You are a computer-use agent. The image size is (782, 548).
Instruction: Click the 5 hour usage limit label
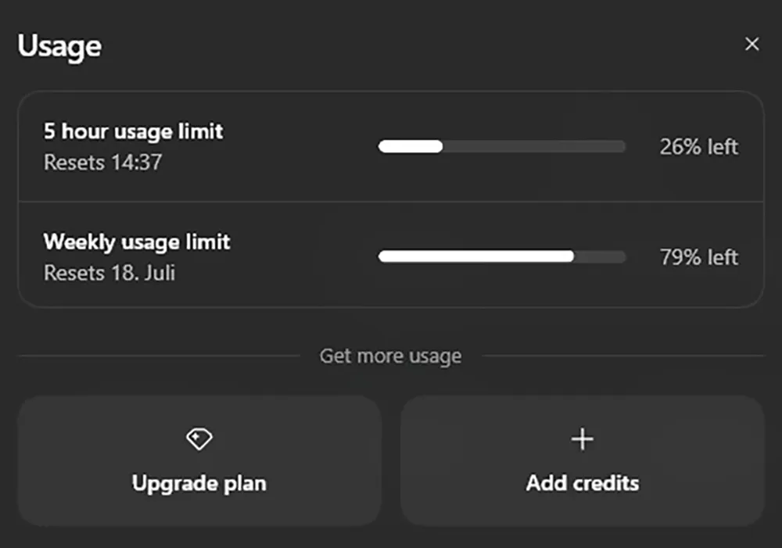134,131
